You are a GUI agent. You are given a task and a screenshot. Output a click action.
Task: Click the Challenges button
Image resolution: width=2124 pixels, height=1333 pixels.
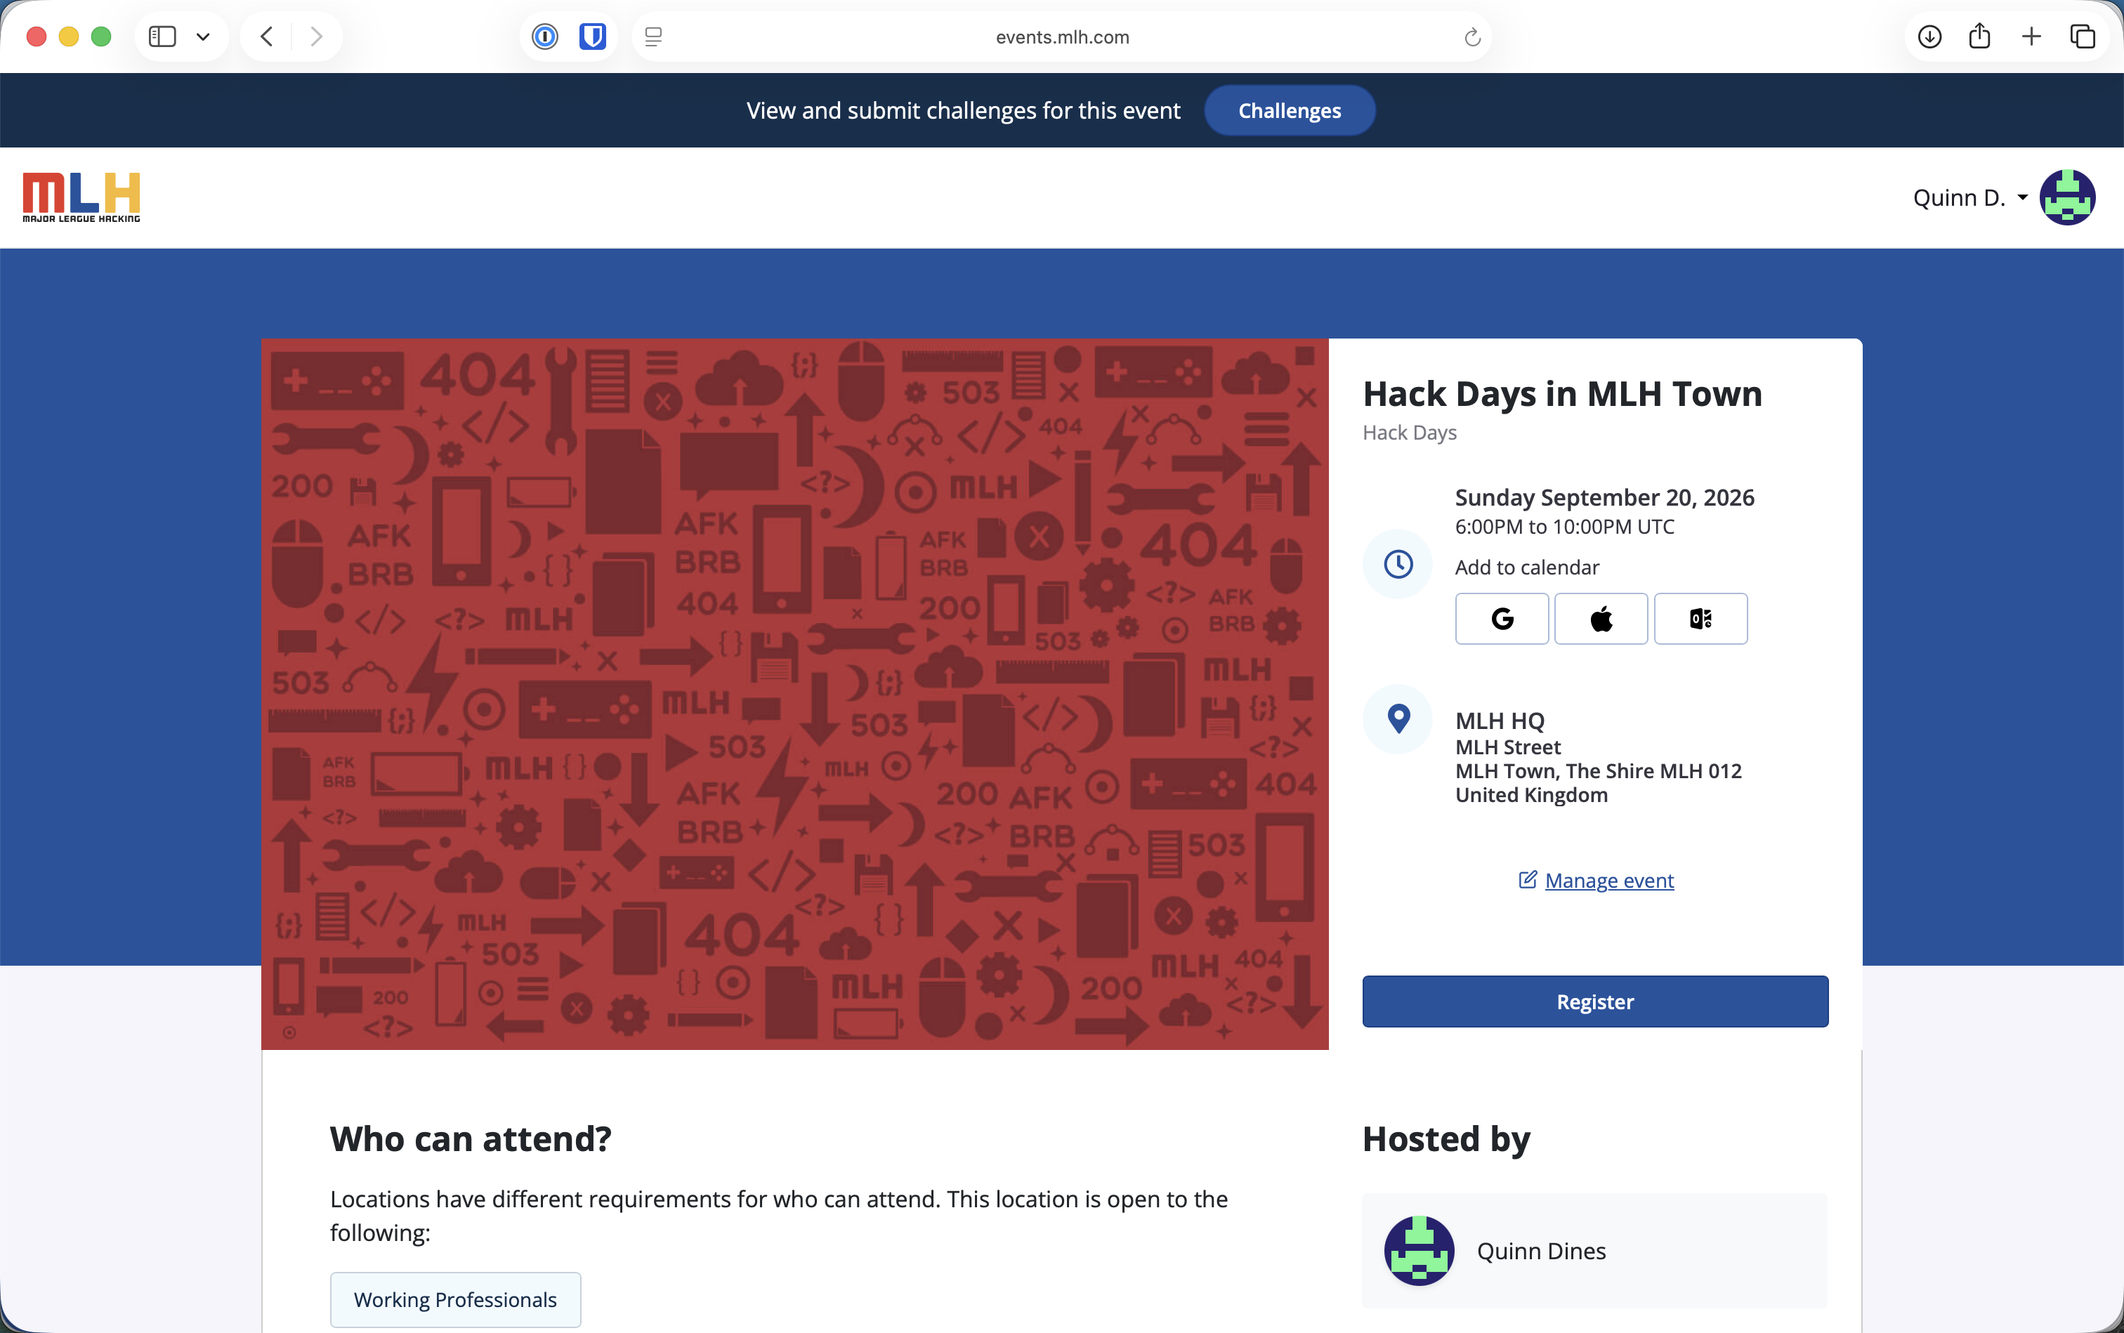click(1289, 110)
